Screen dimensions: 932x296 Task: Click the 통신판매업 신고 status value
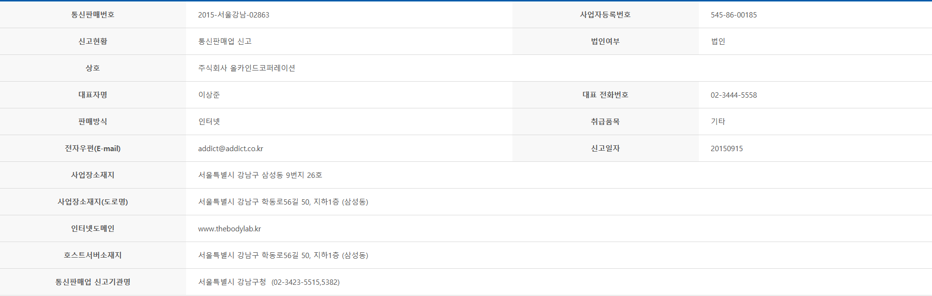[x=225, y=41]
